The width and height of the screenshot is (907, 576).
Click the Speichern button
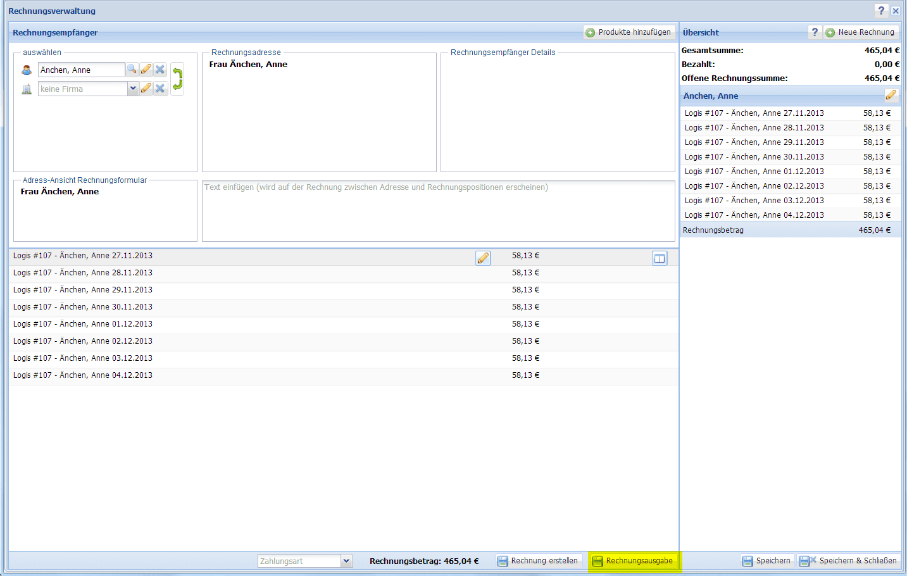tap(766, 561)
